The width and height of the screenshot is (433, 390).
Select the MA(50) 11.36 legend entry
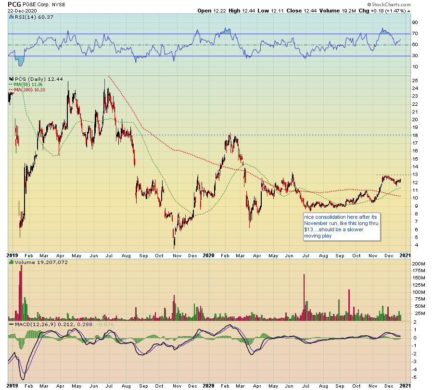pos(28,85)
